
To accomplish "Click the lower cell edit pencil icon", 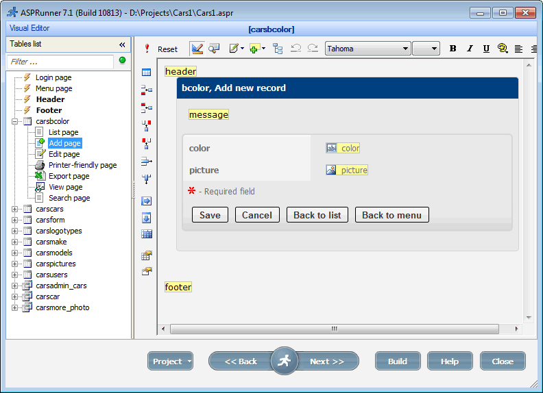I will coord(147,271).
